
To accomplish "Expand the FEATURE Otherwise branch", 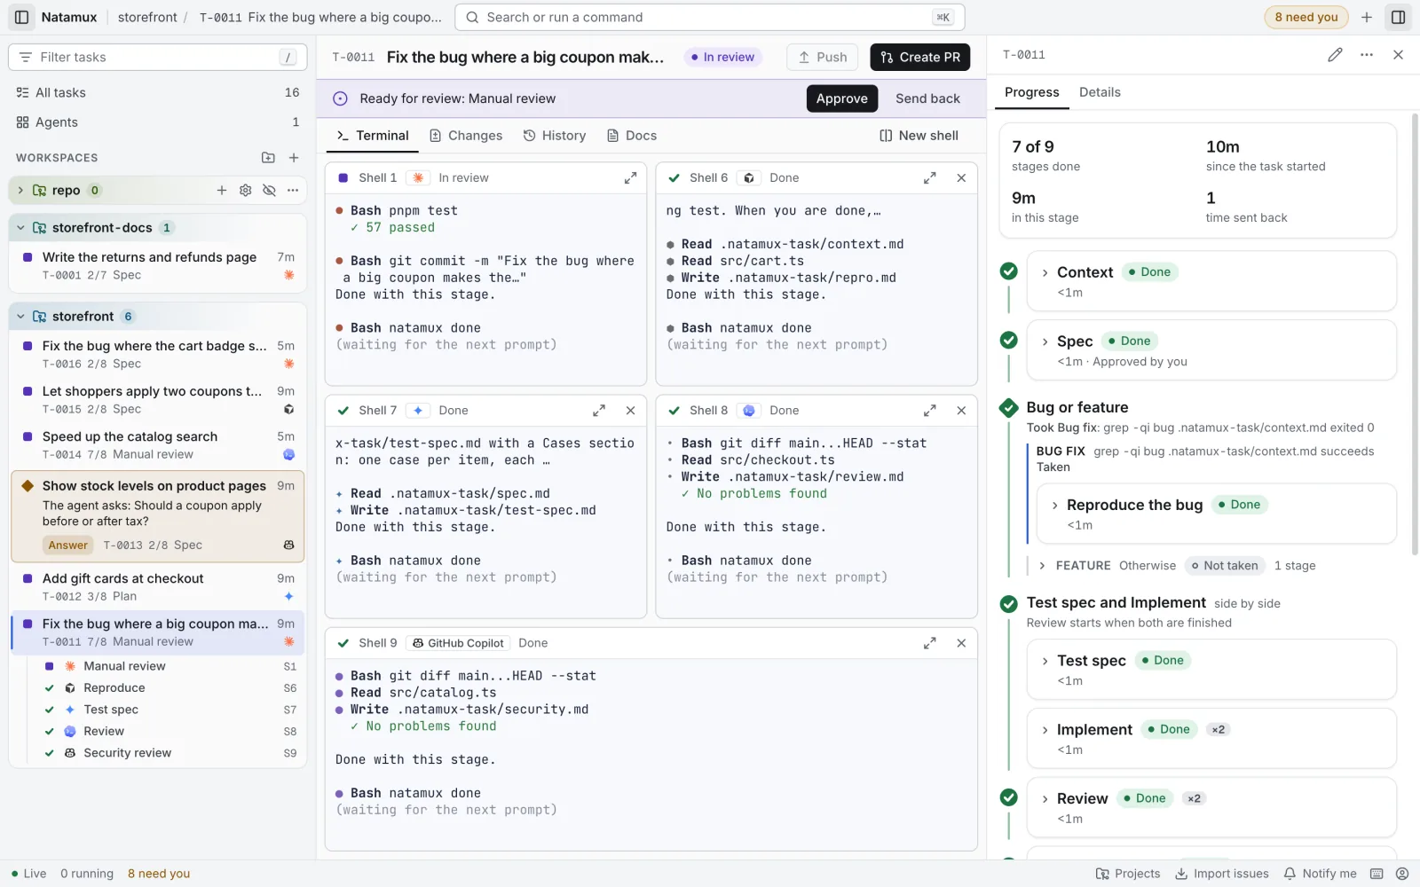I will (1042, 566).
